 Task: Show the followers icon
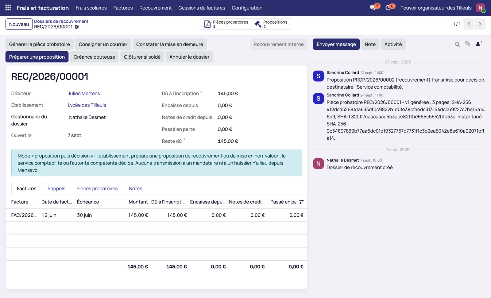[479, 44]
